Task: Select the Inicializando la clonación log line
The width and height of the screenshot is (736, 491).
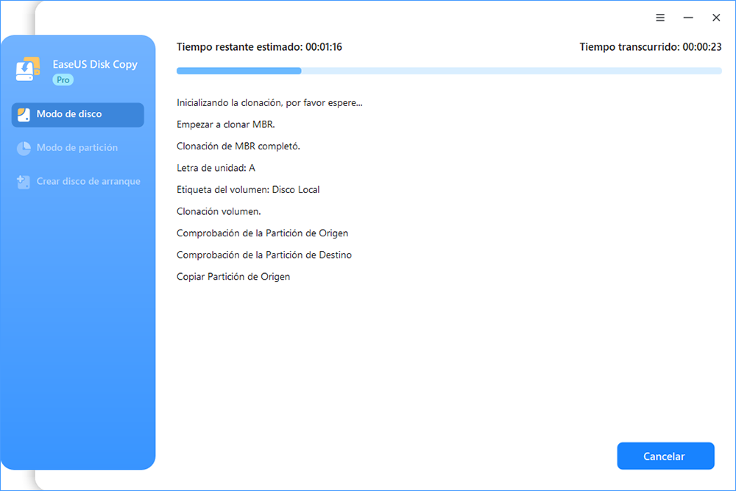Action: click(x=269, y=103)
